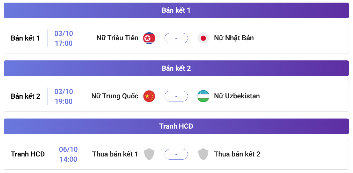
Task: Open the Bán kết 1 score box
Action: coord(176,38)
